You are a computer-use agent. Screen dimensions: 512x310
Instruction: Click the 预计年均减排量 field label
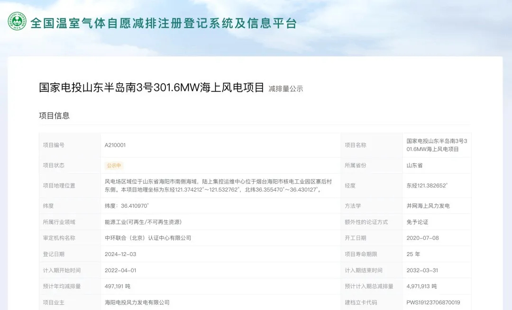[62, 286]
